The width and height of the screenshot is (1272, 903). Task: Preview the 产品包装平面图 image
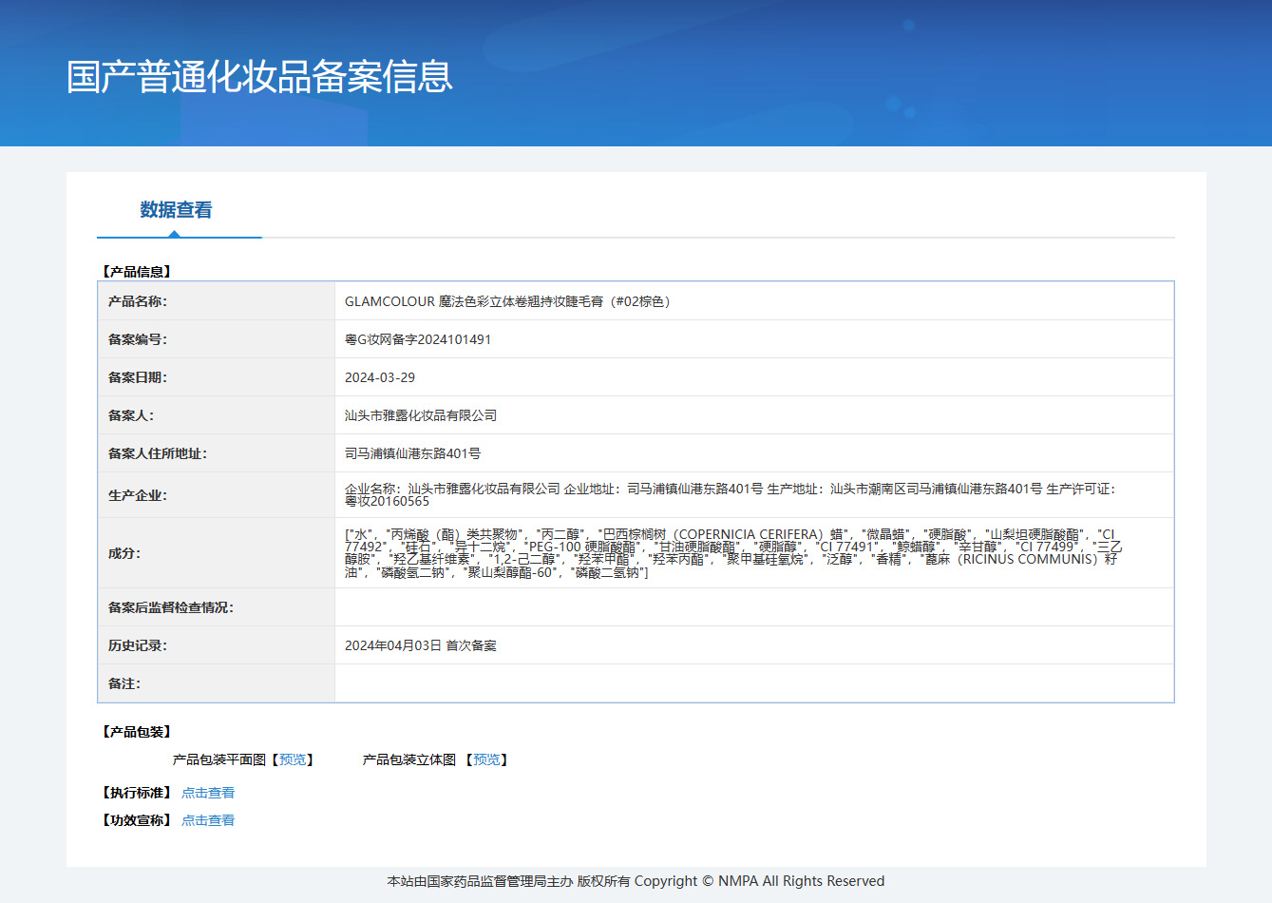tap(293, 759)
